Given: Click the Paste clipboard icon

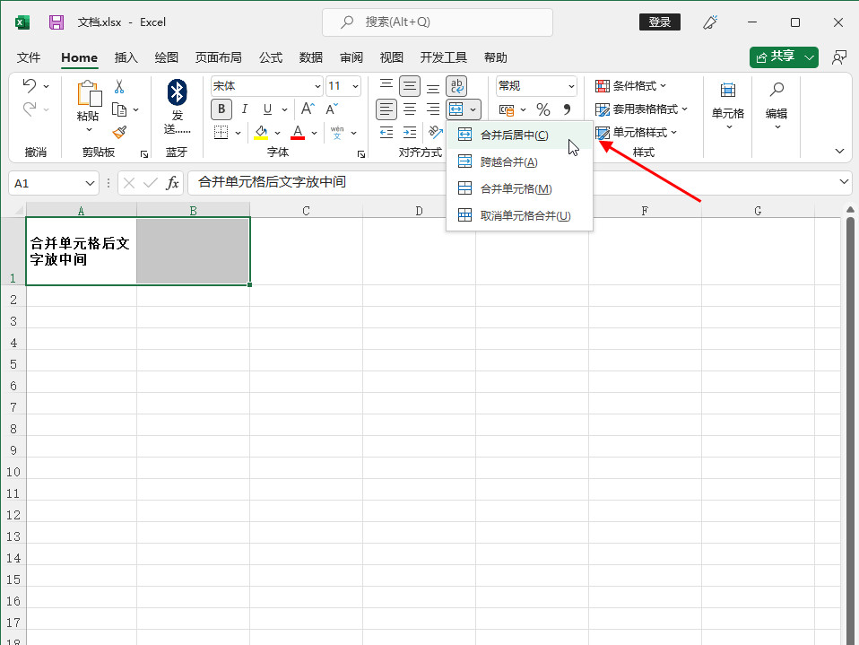Looking at the screenshot, I should [89, 93].
